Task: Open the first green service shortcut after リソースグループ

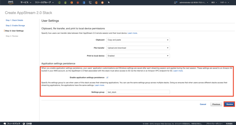Action: coord(59,3)
